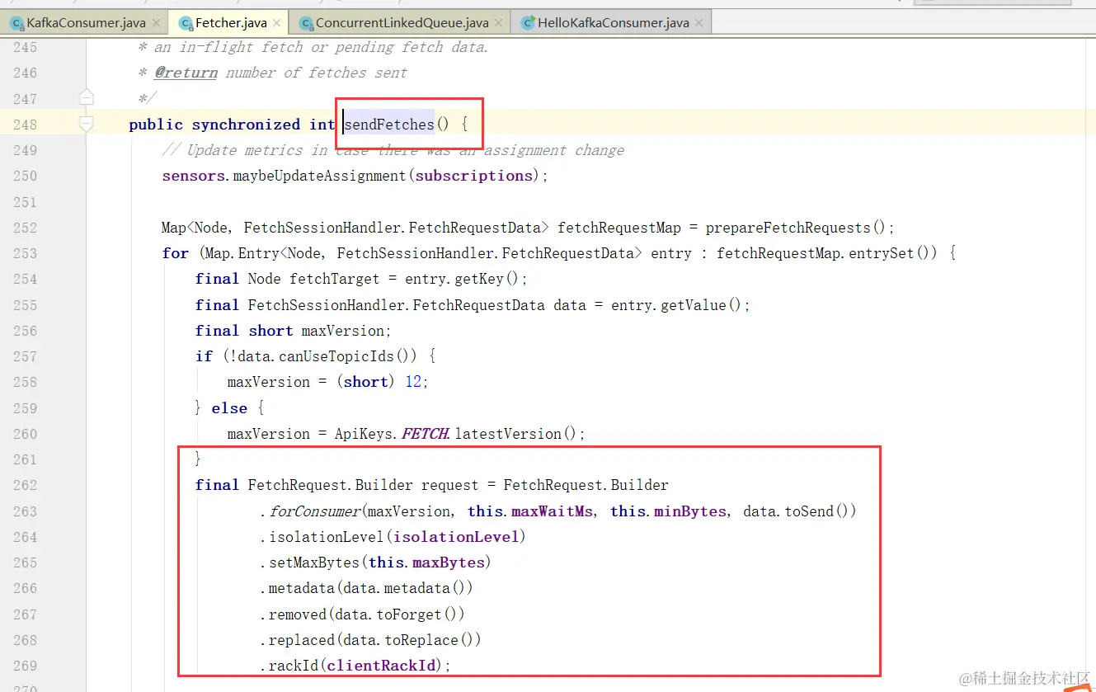Image resolution: width=1096 pixels, height=692 pixels.
Task: Click line number 252 in the gutter
Action: click(x=26, y=228)
